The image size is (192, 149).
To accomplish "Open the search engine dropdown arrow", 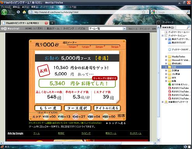I will tap(156, 12).
